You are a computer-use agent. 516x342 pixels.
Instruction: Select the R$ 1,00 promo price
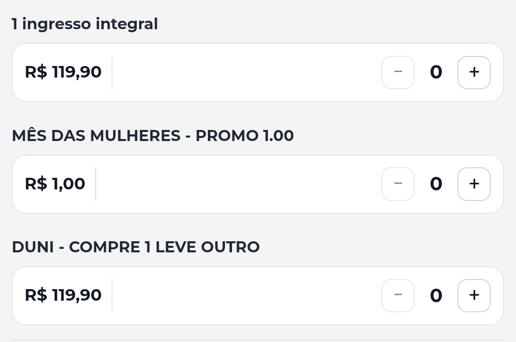pyautogui.click(x=55, y=184)
